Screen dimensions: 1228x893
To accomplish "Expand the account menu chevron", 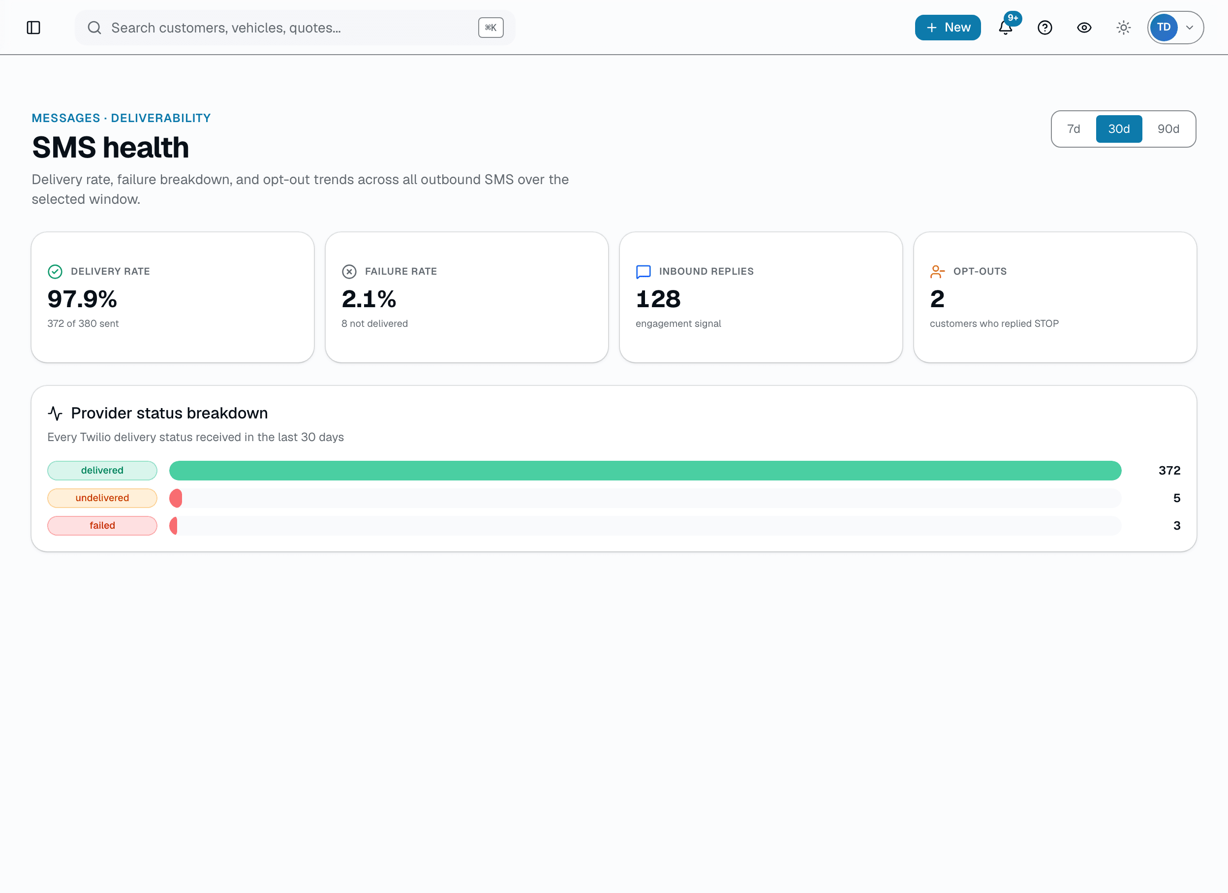I will (1190, 28).
